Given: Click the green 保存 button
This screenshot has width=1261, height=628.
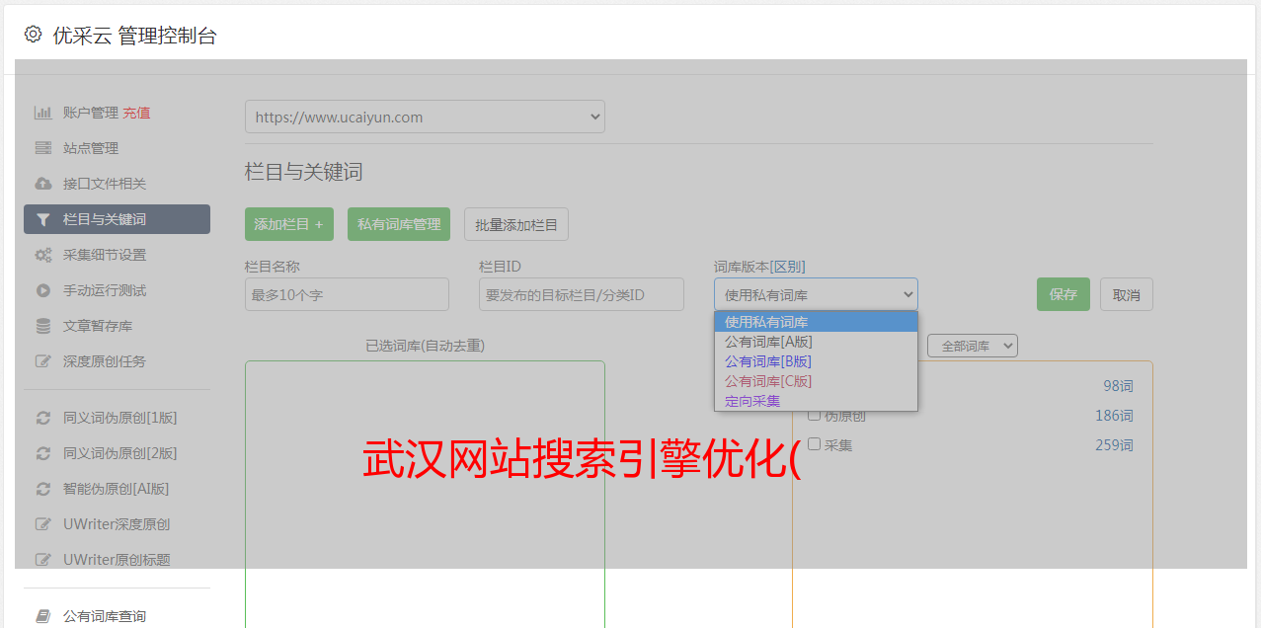Looking at the screenshot, I should coord(1064,294).
